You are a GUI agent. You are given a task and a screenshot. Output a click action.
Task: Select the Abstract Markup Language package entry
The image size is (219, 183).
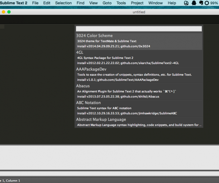[x=139, y=122]
